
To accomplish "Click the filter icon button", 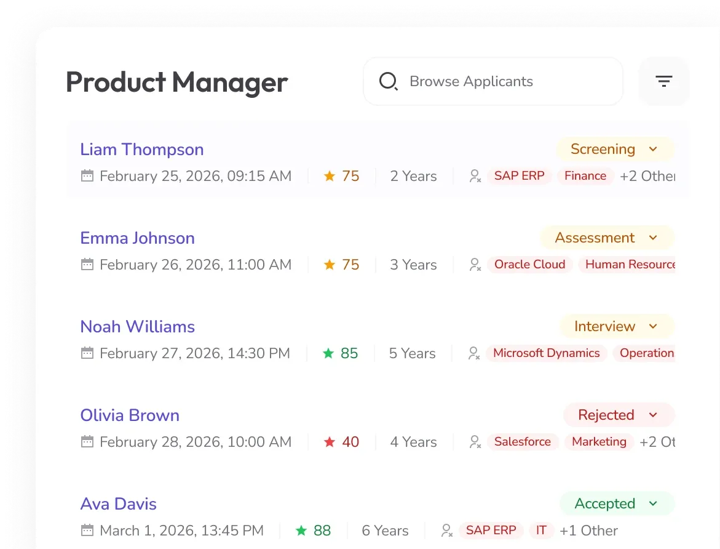I will [x=663, y=81].
